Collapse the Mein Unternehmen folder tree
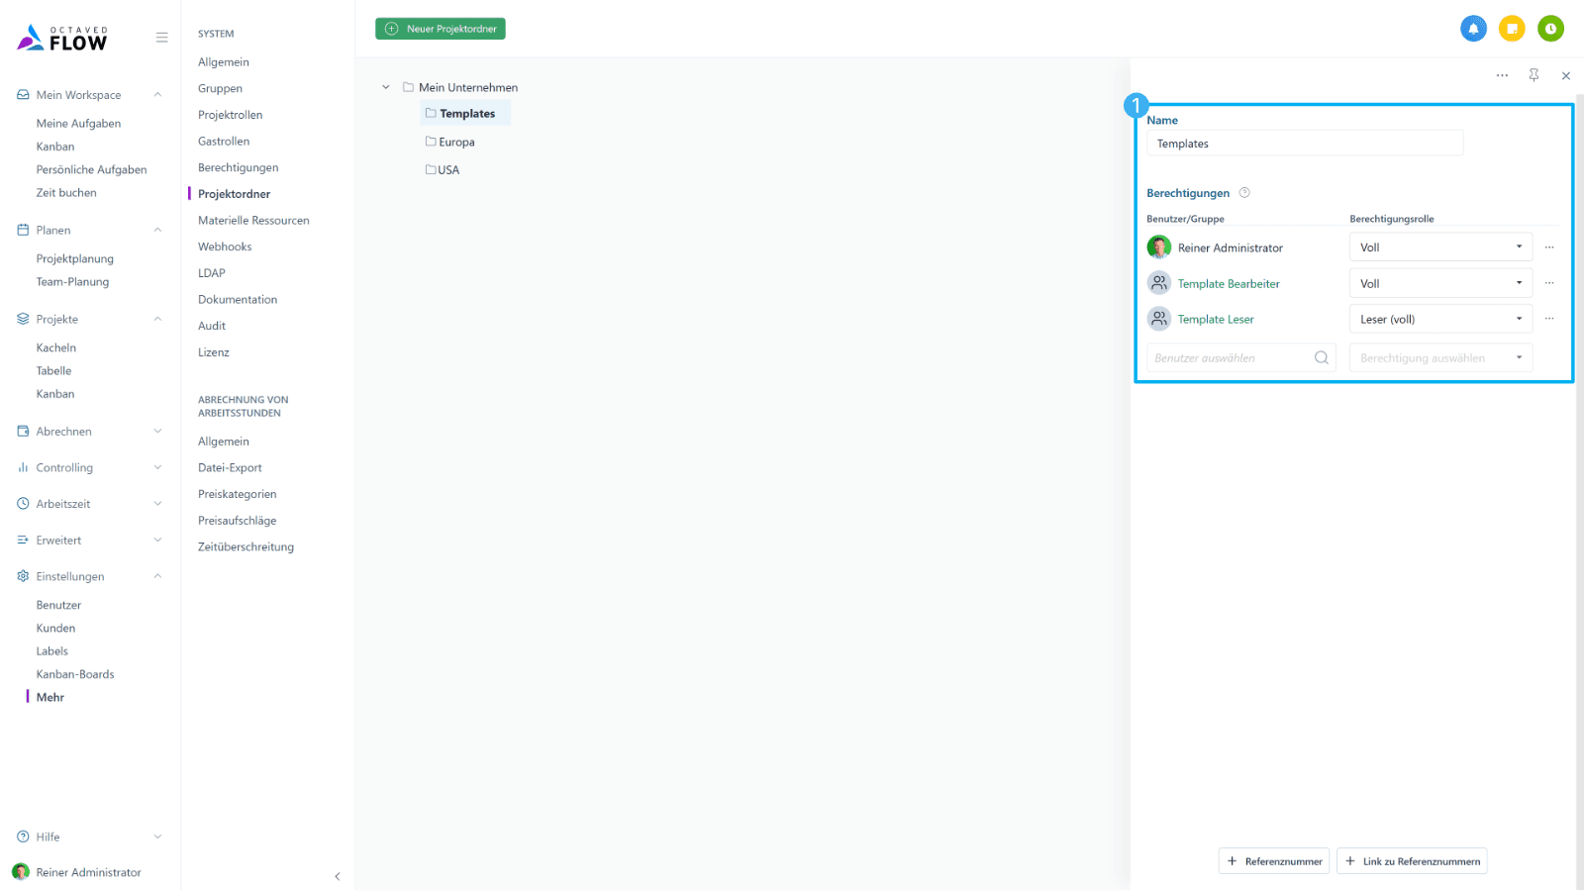 point(386,87)
